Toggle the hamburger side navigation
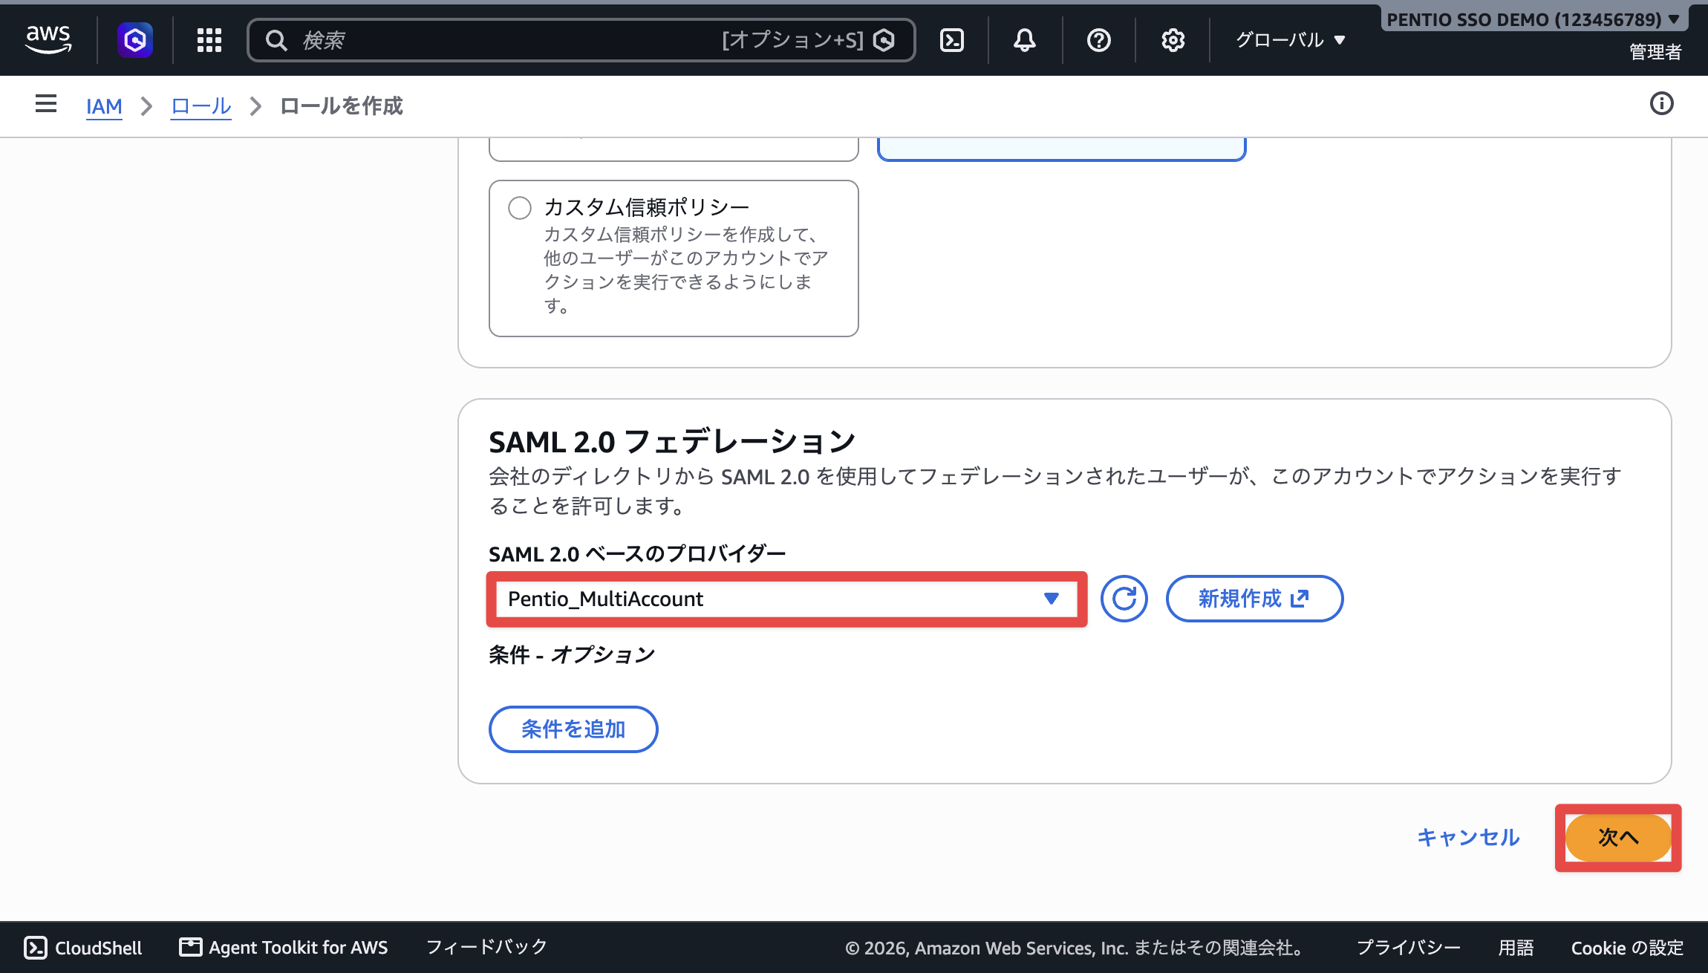 (x=46, y=104)
